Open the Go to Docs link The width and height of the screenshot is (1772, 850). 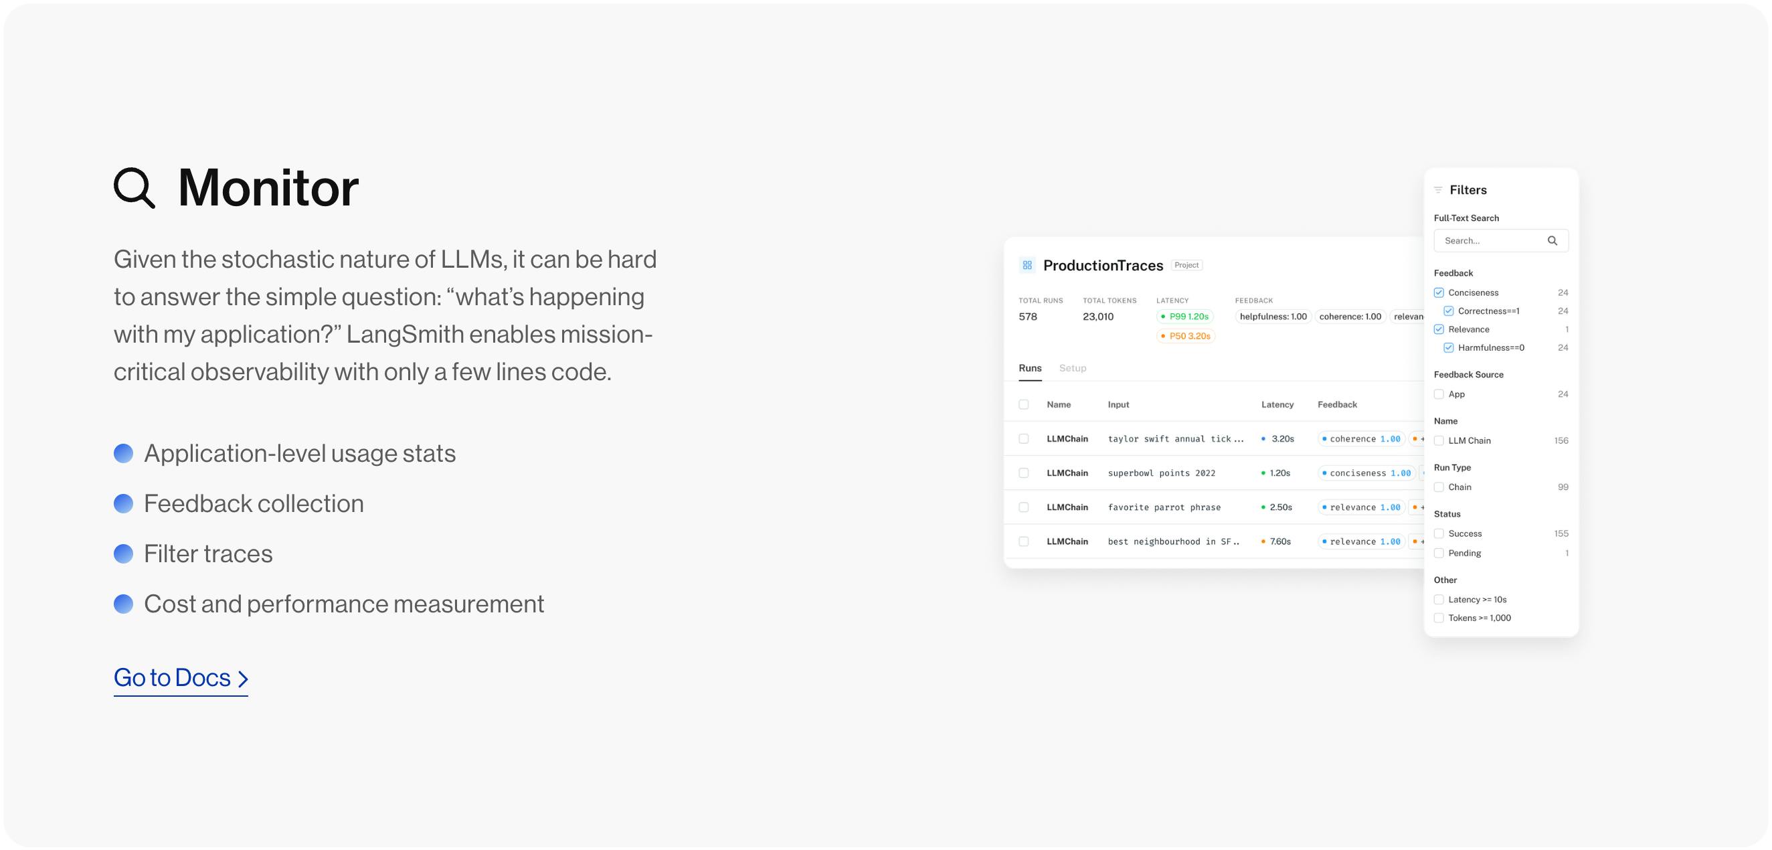[180, 679]
